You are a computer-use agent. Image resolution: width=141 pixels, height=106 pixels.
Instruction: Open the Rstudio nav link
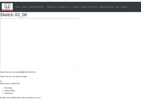(124, 7)
